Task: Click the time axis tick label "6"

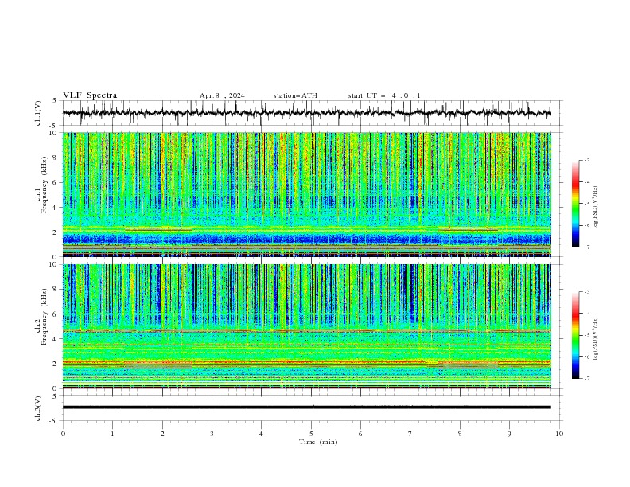Action: pyautogui.click(x=360, y=434)
